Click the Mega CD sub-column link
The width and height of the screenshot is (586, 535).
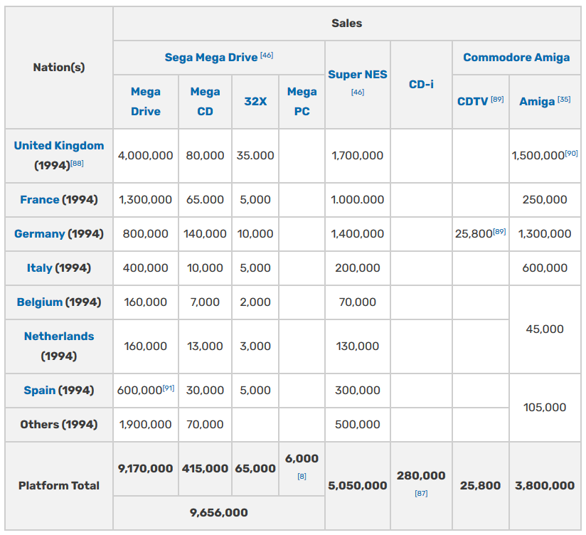coord(206,101)
